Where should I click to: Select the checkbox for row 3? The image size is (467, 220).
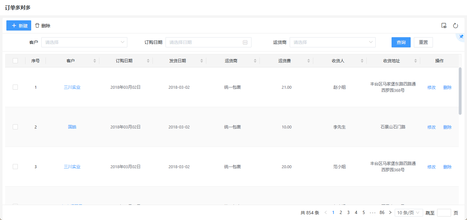pyautogui.click(x=15, y=167)
